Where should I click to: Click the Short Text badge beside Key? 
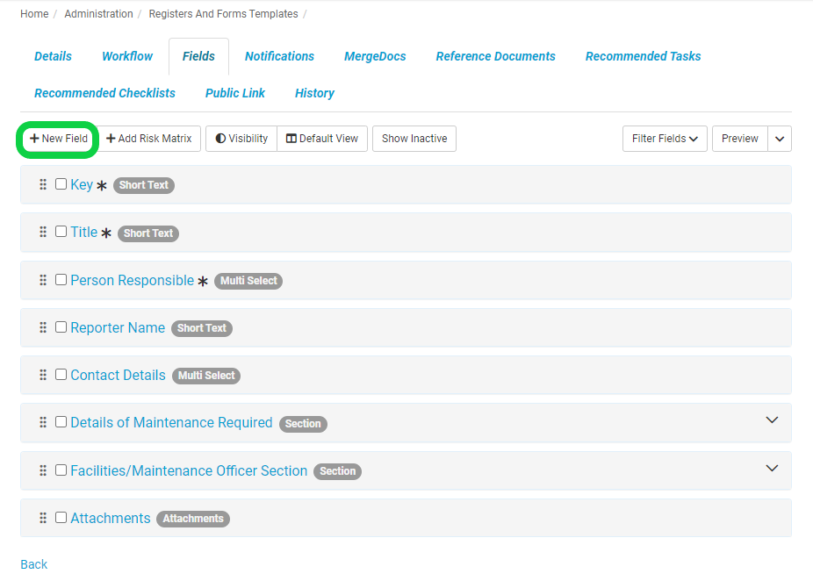point(144,185)
